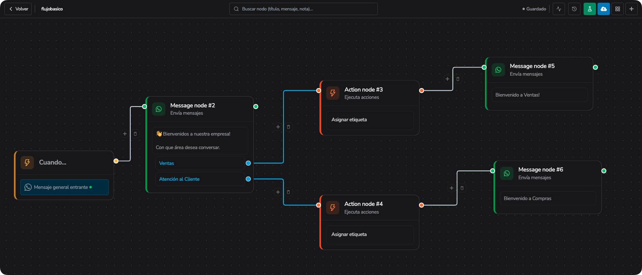Click the Message node #2 green output handle
642x275 pixels.
[x=256, y=107]
